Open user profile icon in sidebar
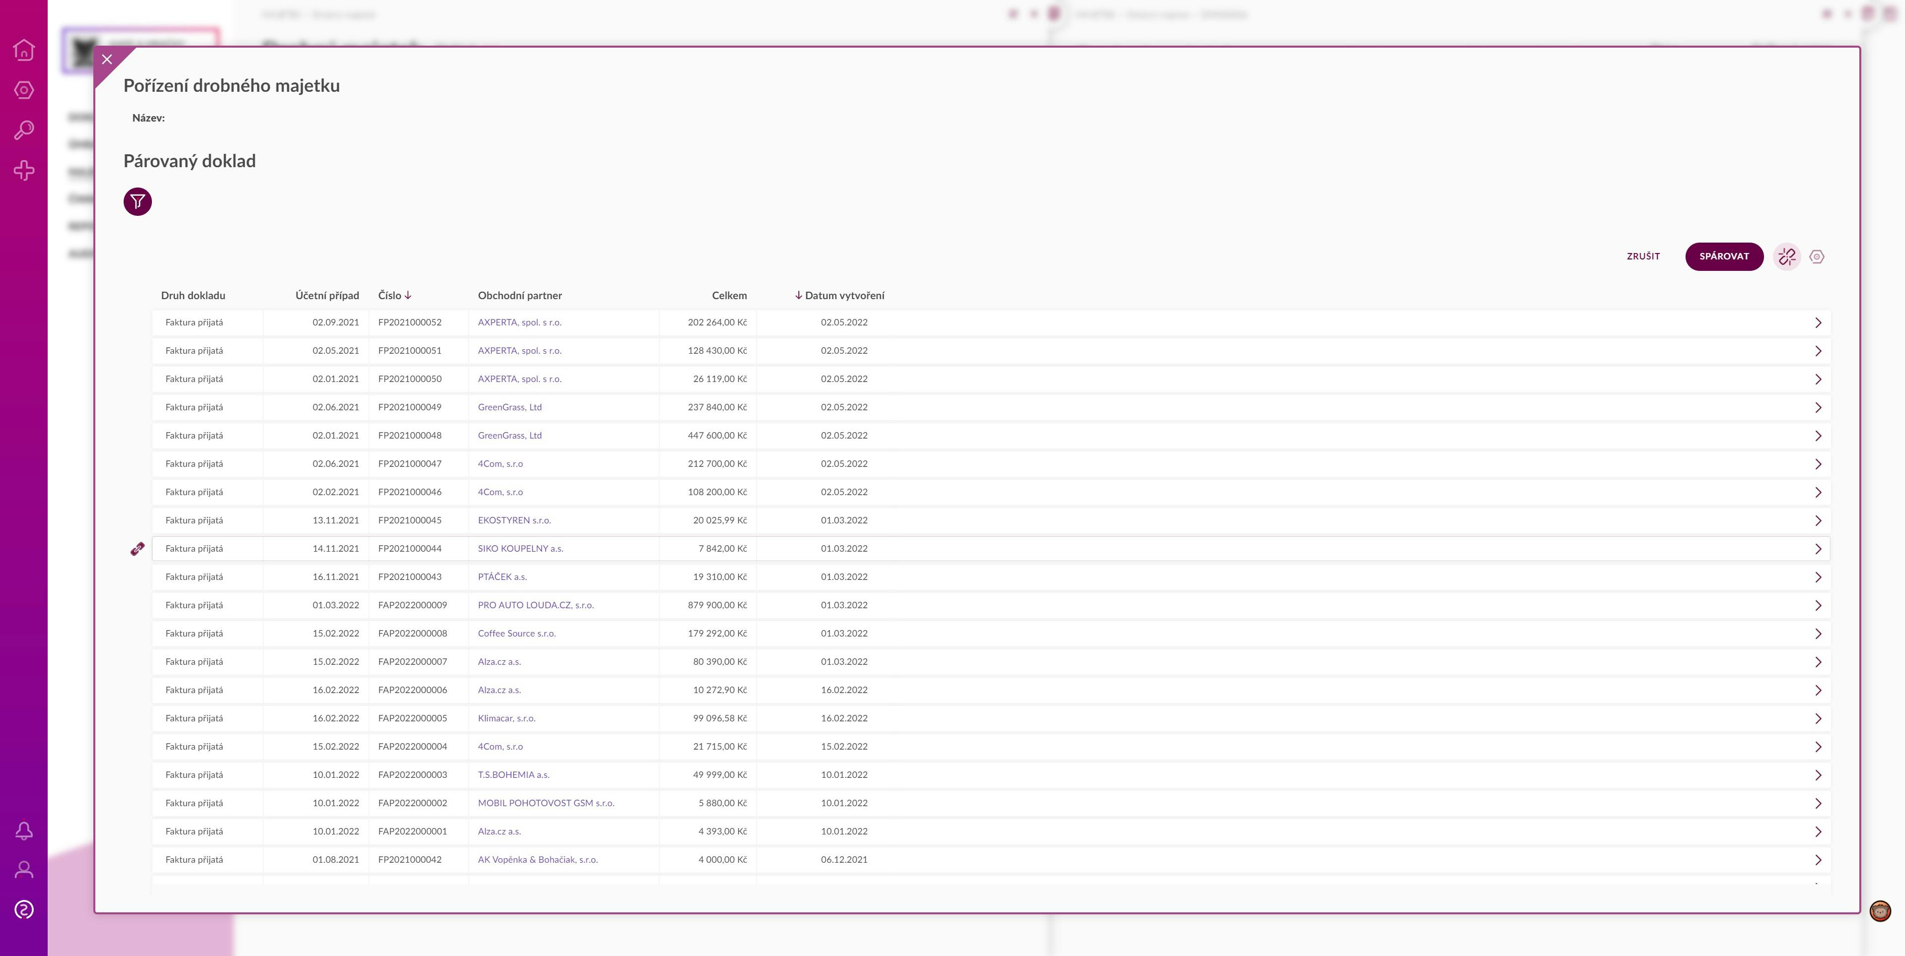The height and width of the screenshot is (956, 1905). coord(24,870)
